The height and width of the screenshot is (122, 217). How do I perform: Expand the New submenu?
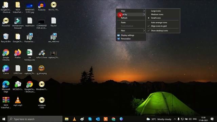(131, 30)
